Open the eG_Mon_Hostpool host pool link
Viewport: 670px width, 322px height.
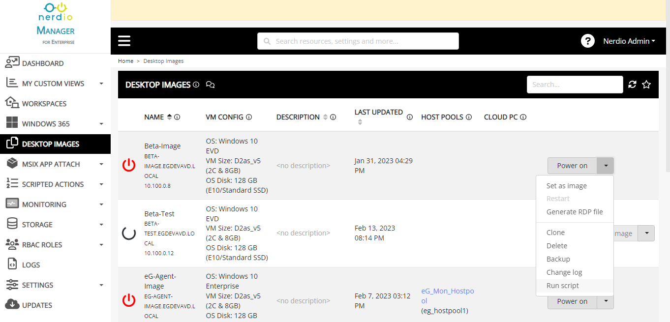448,295
